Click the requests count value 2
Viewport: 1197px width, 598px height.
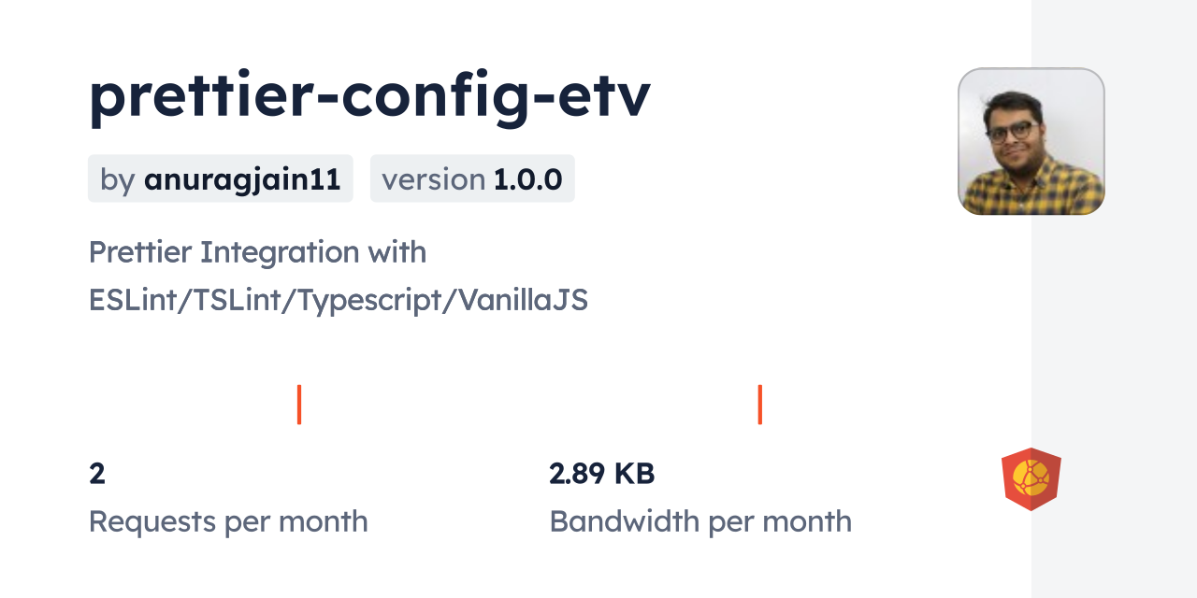[x=97, y=474]
